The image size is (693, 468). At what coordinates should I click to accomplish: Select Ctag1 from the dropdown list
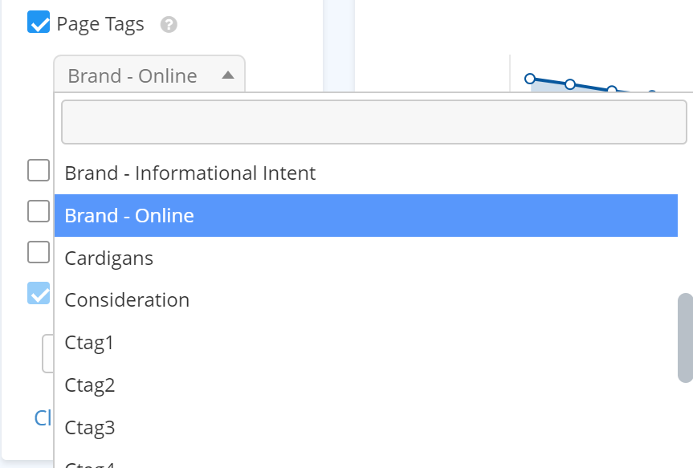point(89,343)
